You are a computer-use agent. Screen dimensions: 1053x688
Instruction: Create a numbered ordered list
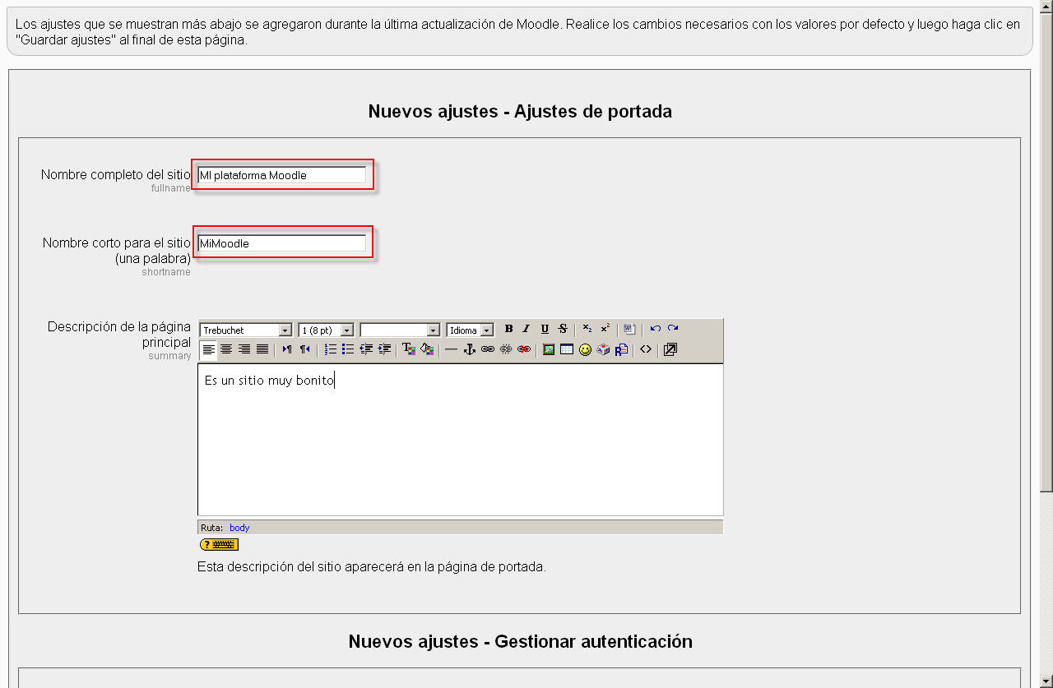pos(330,349)
